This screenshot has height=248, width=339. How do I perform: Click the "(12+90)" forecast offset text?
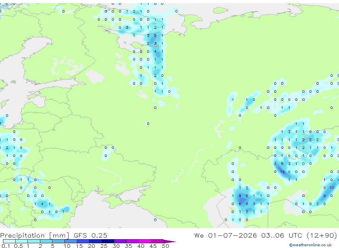click(x=322, y=235)
